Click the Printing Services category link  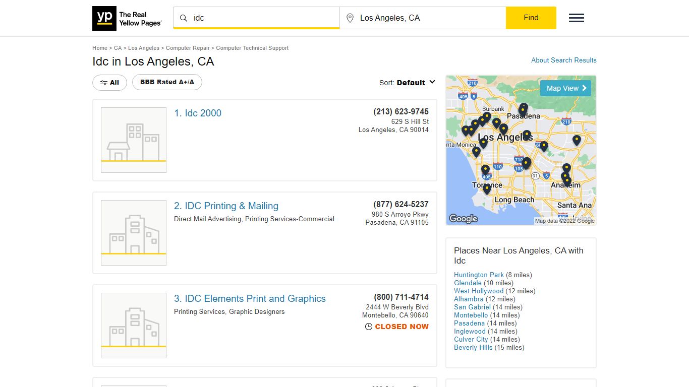point(200,312)
